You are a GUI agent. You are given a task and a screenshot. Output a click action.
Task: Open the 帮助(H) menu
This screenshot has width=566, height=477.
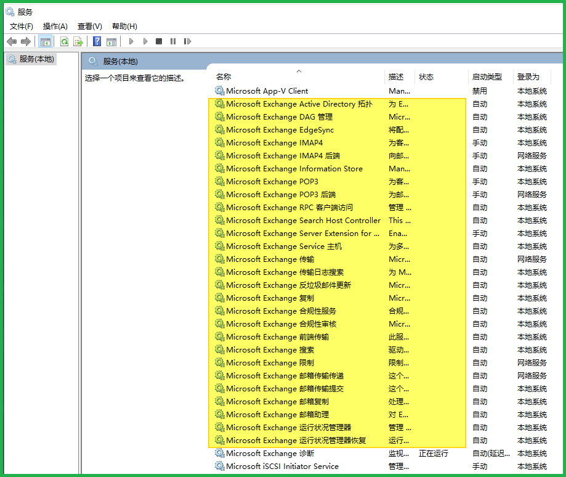(x=124, y=26)
